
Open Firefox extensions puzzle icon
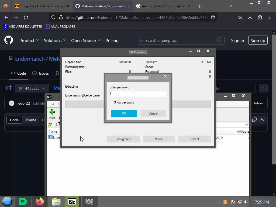[260, 17]
